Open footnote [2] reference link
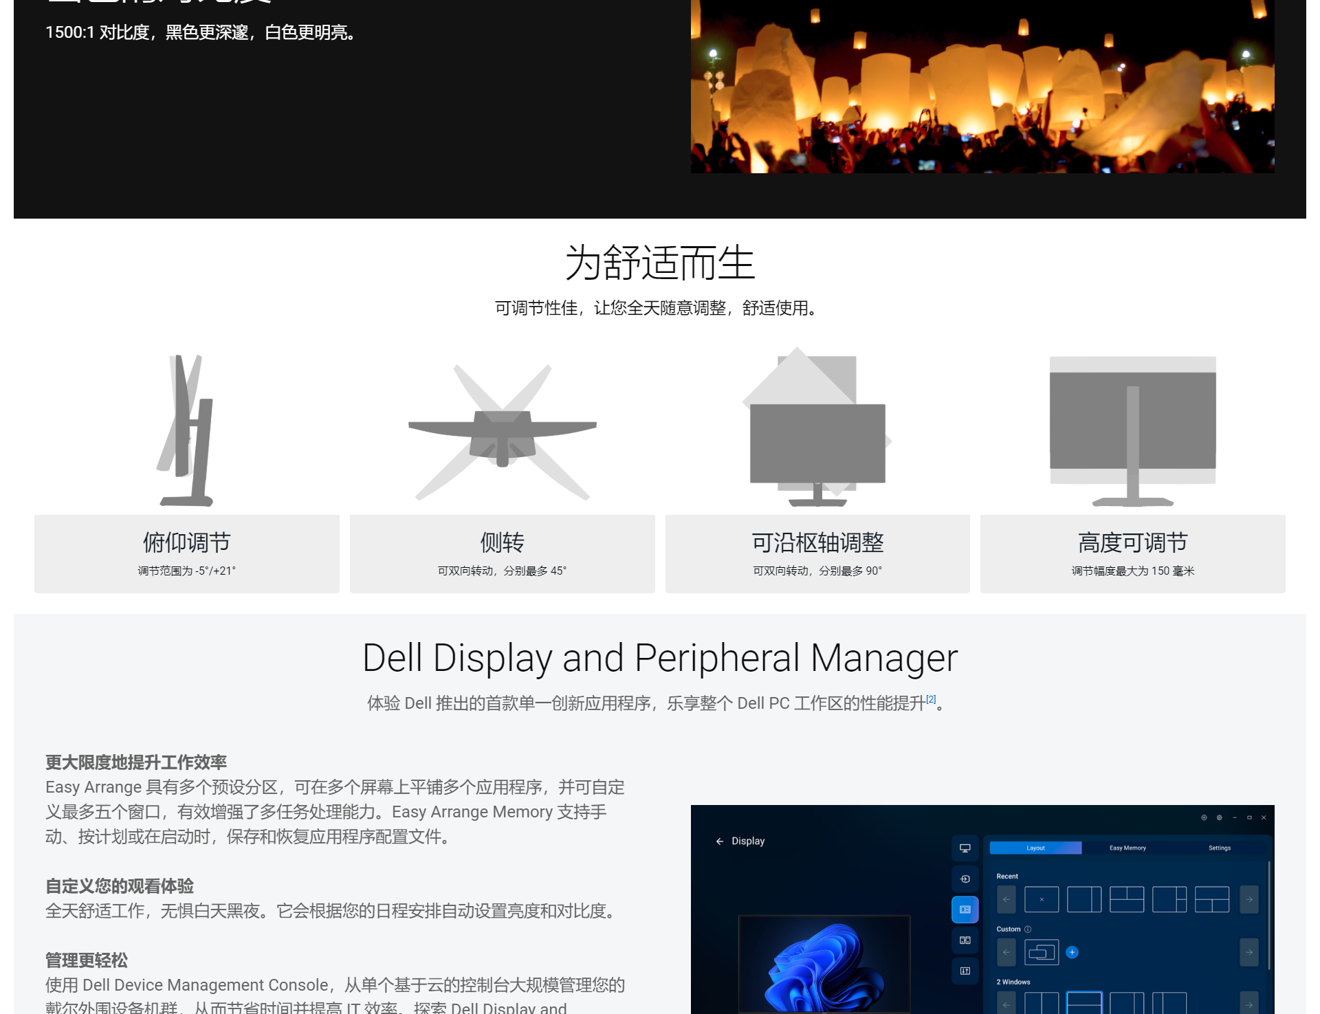The width and height of the screenshot is (1320, 1014). pos(931,699)
